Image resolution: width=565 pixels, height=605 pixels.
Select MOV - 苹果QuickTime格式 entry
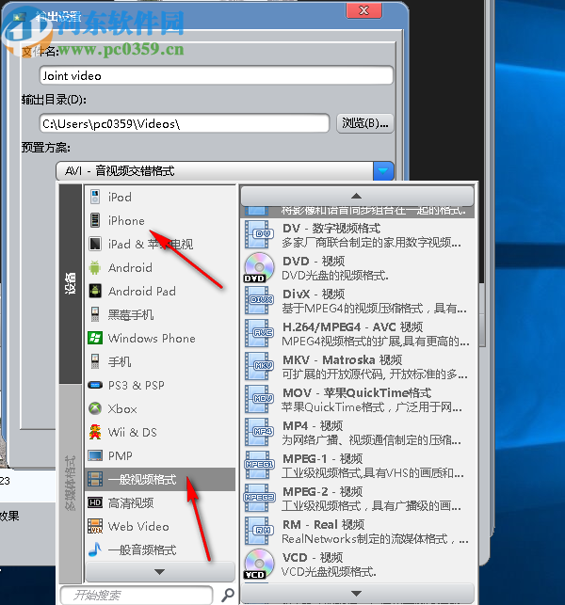pyautogui.click(x=357, y=399)
